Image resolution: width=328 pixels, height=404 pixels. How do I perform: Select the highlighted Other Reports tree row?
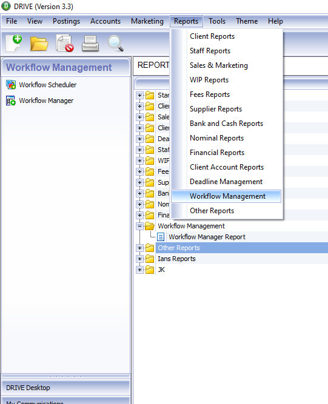point(242,248)
